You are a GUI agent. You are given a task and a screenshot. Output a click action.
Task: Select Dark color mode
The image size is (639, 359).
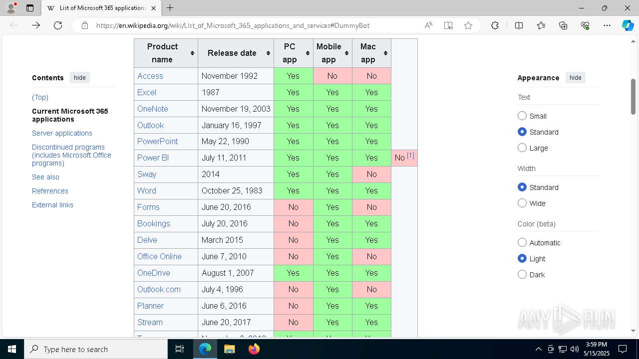522,274
